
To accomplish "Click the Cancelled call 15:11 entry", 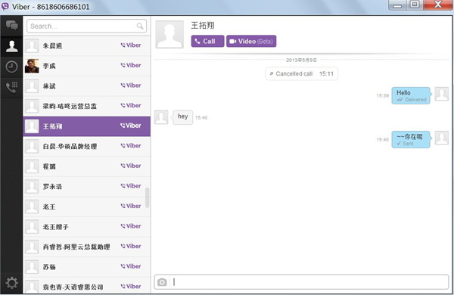I will 301,74.
